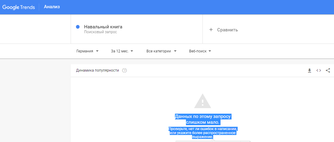Add a comparison term via Сравнить
Screen dimensions: 334x142
pyautogui.click(x=228, y=30)
